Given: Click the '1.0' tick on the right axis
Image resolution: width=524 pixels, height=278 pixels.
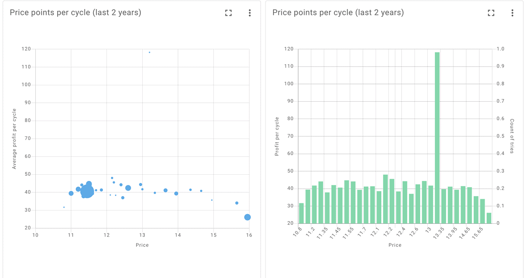Looking at the screenshot, I should click(x=500, y=49).
